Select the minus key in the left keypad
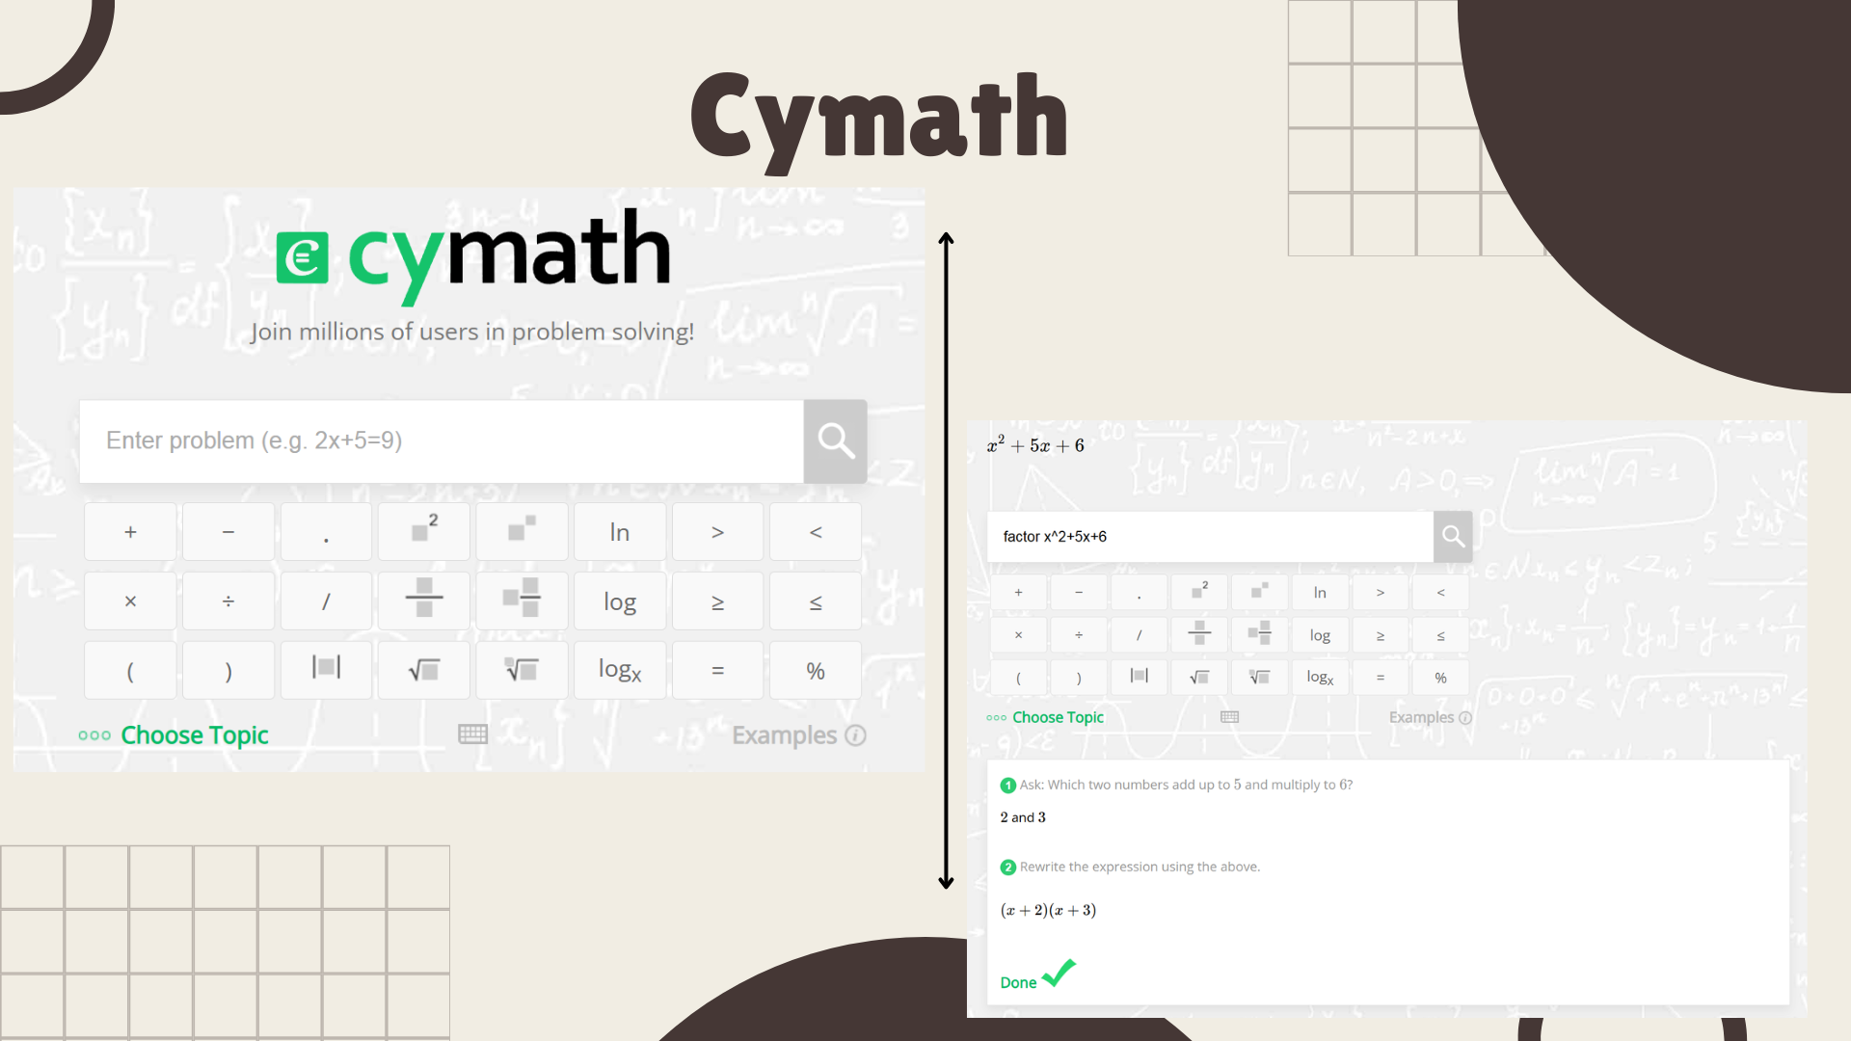The height and width of the screenshot is (1041, 1851). [x=228, y=532]
